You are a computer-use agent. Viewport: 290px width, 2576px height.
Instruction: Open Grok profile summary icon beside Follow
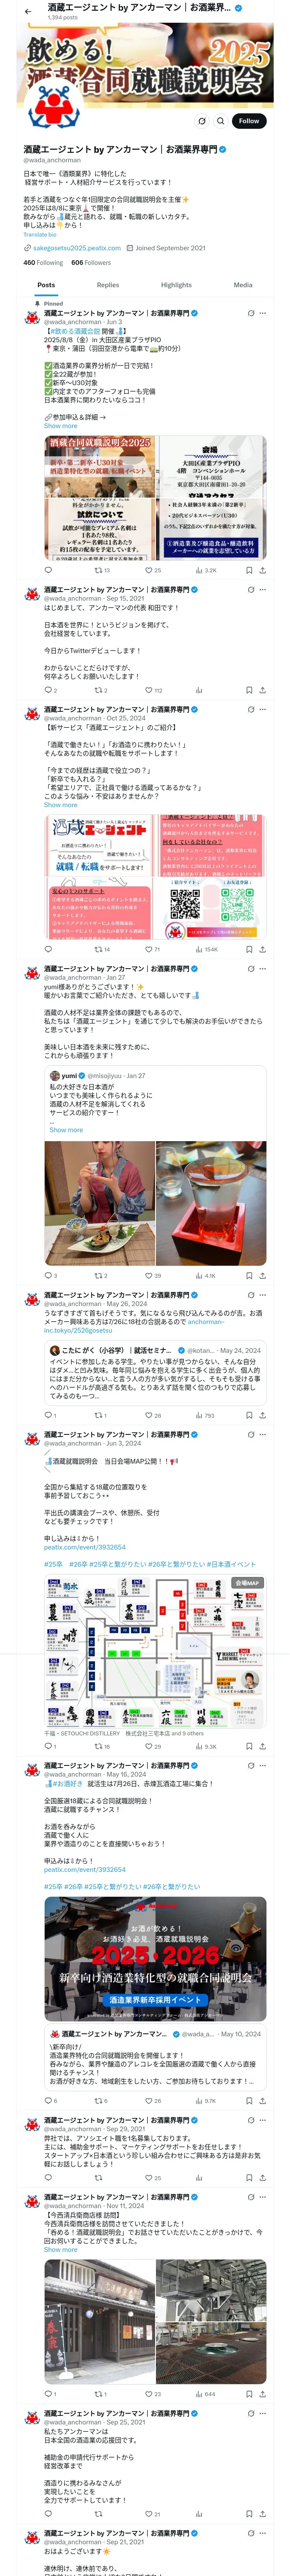coord(201,121)
